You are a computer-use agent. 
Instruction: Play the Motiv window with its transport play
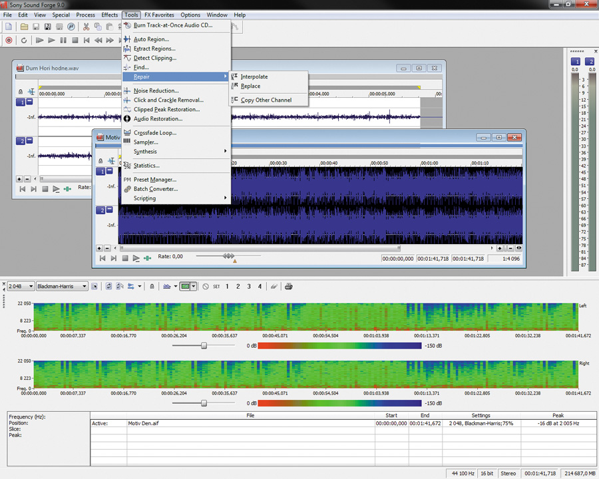coord(136,259)
